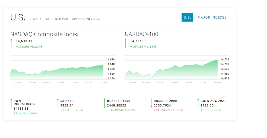Open the Gold Aug 2021 quote
The height and width of the screenshot is (138, 267).
213,101
